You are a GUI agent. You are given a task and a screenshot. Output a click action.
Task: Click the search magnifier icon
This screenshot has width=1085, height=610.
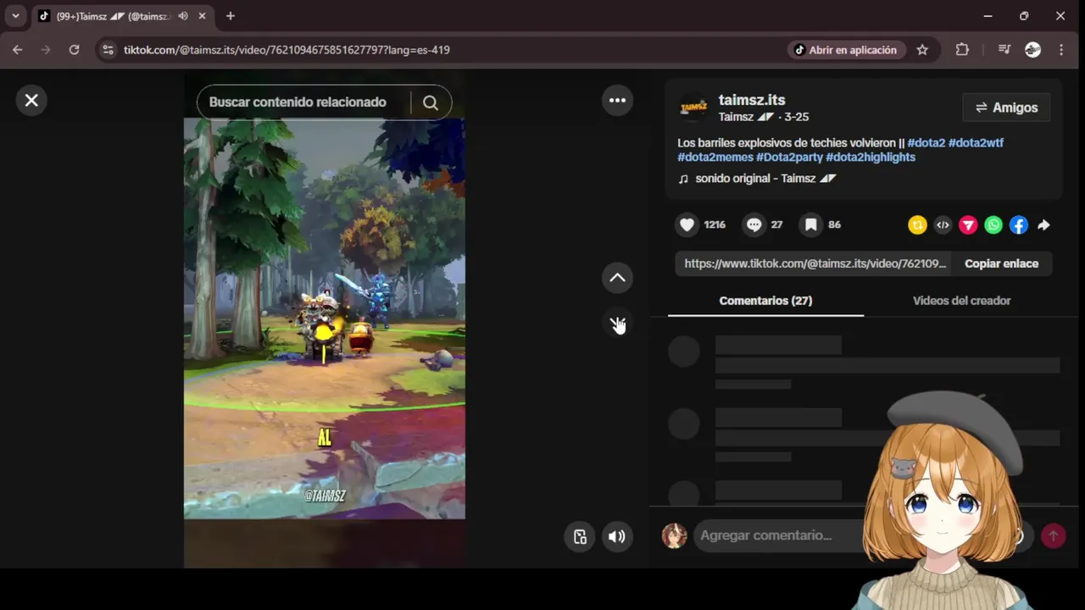(x=431, y=103)
